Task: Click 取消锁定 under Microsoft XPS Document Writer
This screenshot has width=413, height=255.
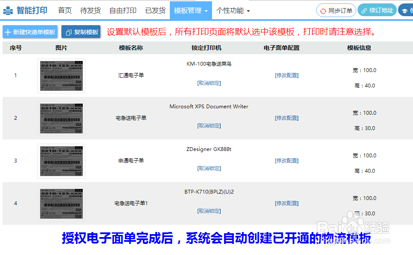Action: tap(209, 126)
